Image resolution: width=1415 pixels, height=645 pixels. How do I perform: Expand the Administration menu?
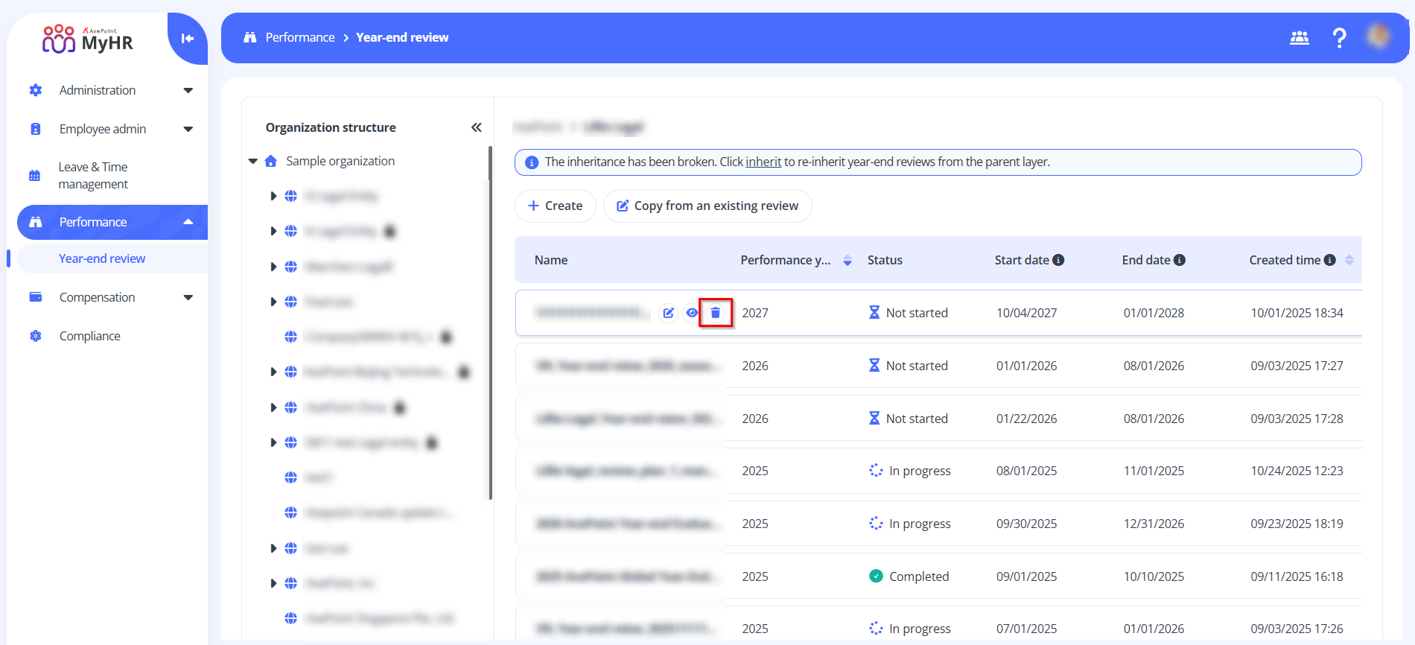coord(188,90)
